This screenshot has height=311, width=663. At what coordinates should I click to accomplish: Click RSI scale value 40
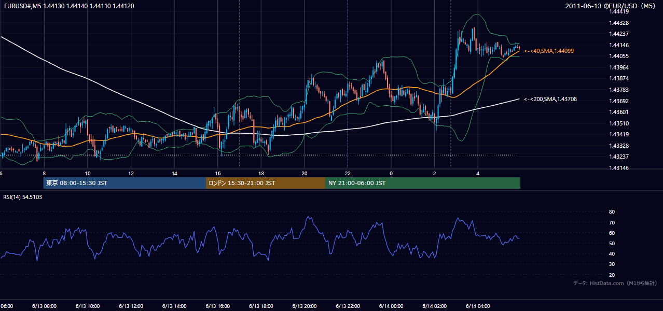tap(612, 253)
